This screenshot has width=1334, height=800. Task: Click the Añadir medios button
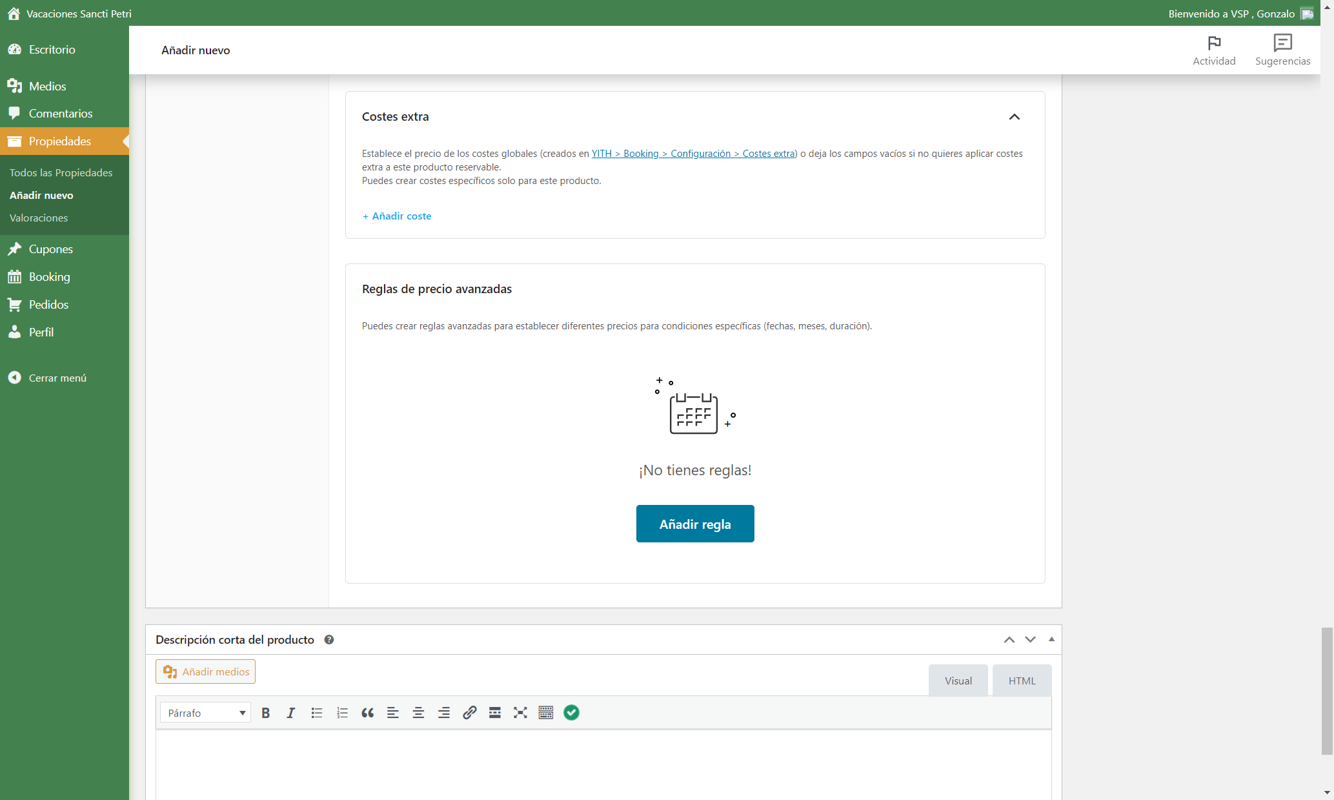point(205,672)
